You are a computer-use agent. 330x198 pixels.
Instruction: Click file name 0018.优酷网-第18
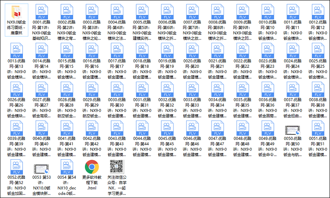tap(142, 69)
